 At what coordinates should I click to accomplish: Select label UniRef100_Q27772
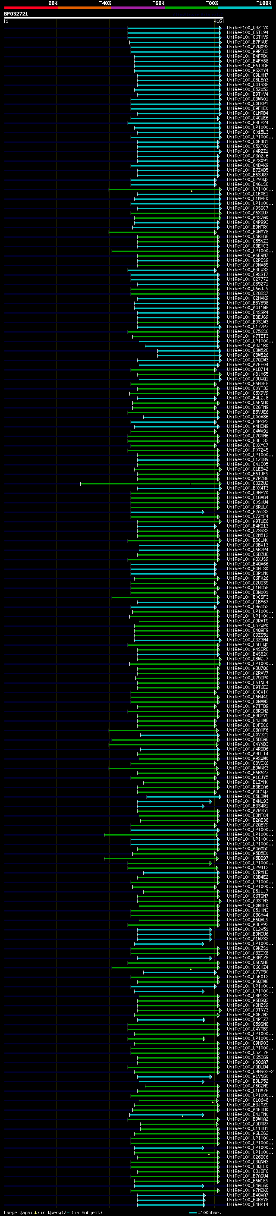pos(247,280)
